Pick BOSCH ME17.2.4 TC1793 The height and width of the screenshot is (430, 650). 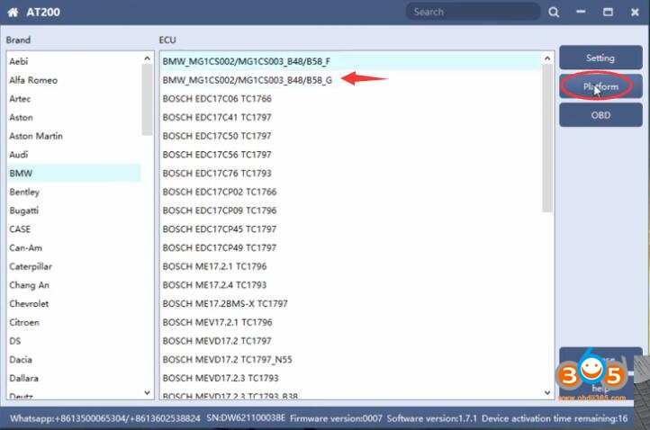[x=351, y=285]
